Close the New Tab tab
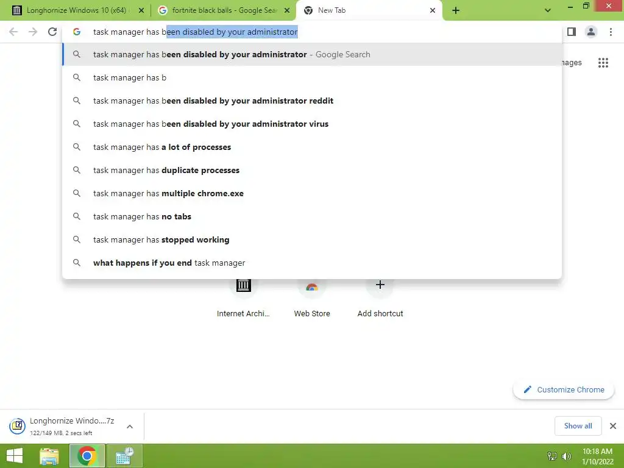 point(433,10)
